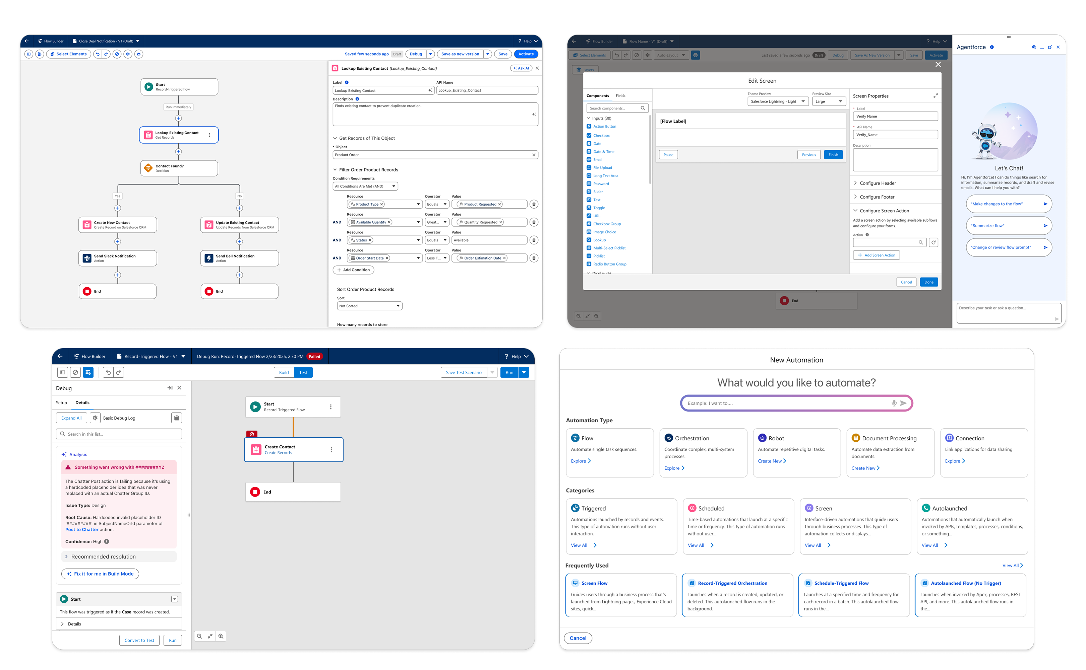Image resolution: width=1086 pixels, height=670 pixels.
Task: Open the dropdown arrow beside Save as new version
Action: point(487,54)
